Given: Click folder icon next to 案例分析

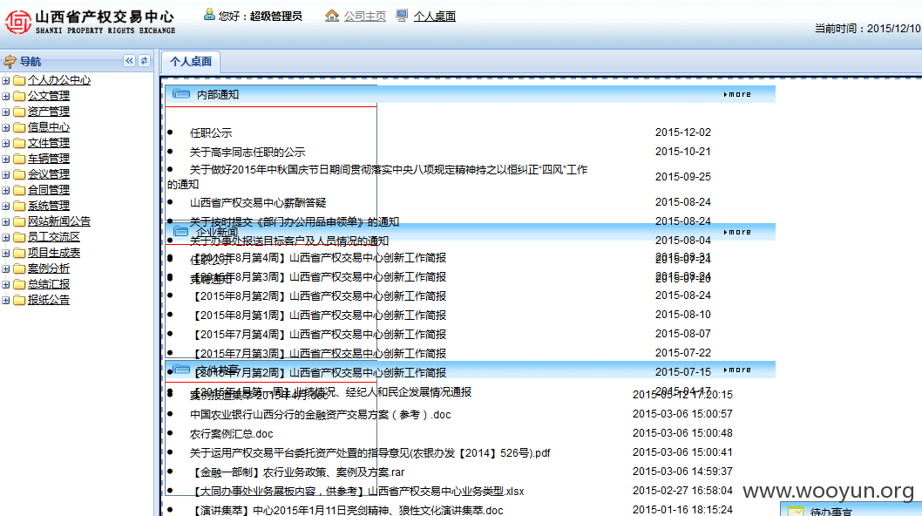Looking at the screenshot, I should (x=19, y=268).
